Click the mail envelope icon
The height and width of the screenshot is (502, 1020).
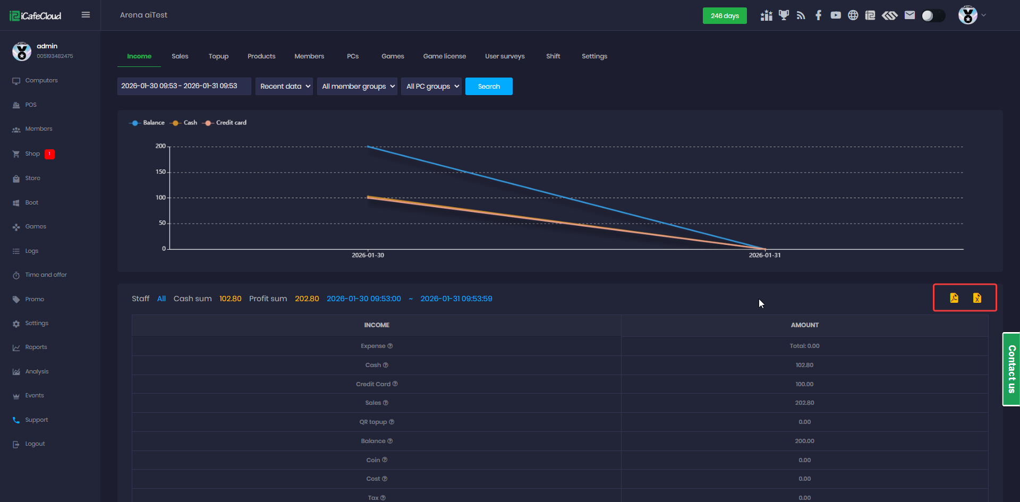tap(909, 15)
